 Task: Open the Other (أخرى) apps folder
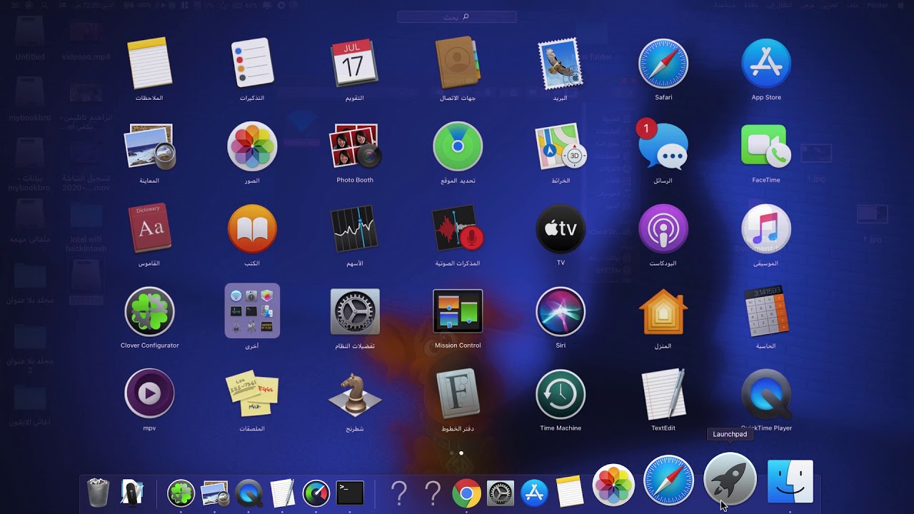pyautogui.click(x=252, y=311)
